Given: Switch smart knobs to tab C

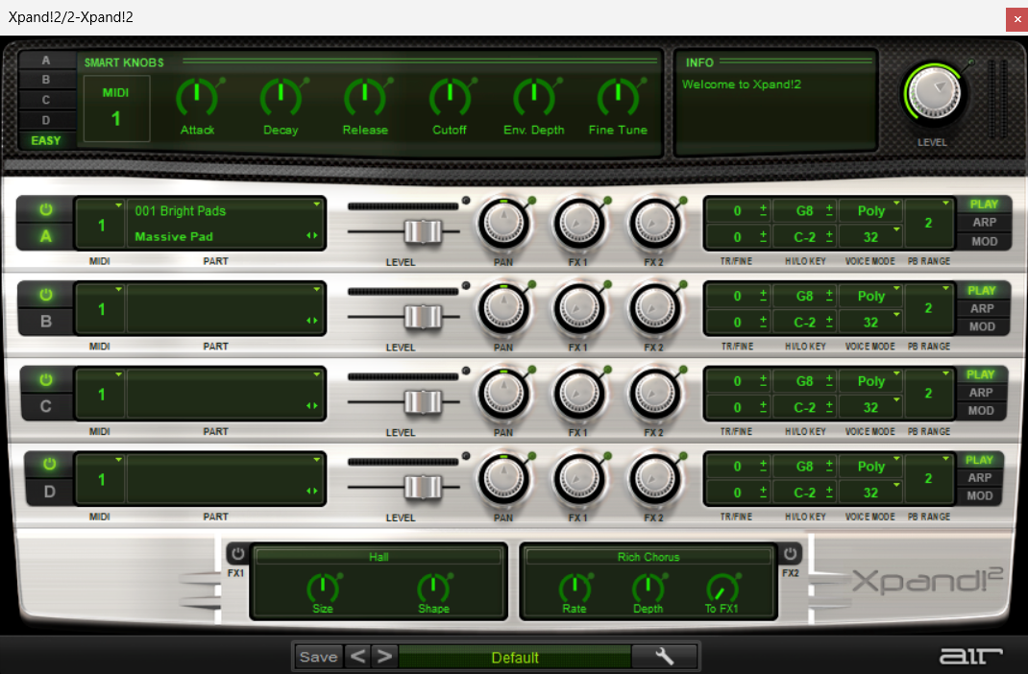Looking at the screenshot, I should 46,100.
